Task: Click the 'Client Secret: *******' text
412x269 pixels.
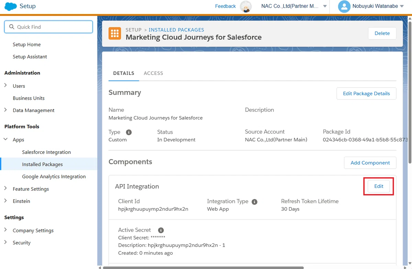Action: tap(141, 238)
